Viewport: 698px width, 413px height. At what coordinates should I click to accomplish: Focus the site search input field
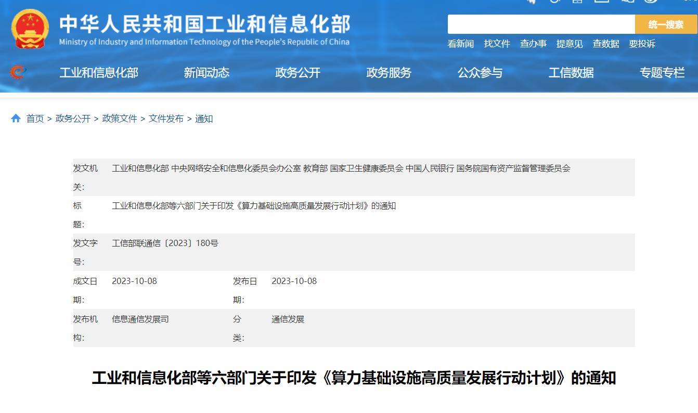(541, 24)
